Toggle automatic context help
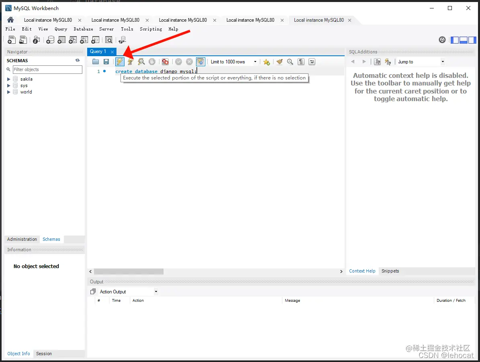480x362 pixels. click(x=388, y=62)
